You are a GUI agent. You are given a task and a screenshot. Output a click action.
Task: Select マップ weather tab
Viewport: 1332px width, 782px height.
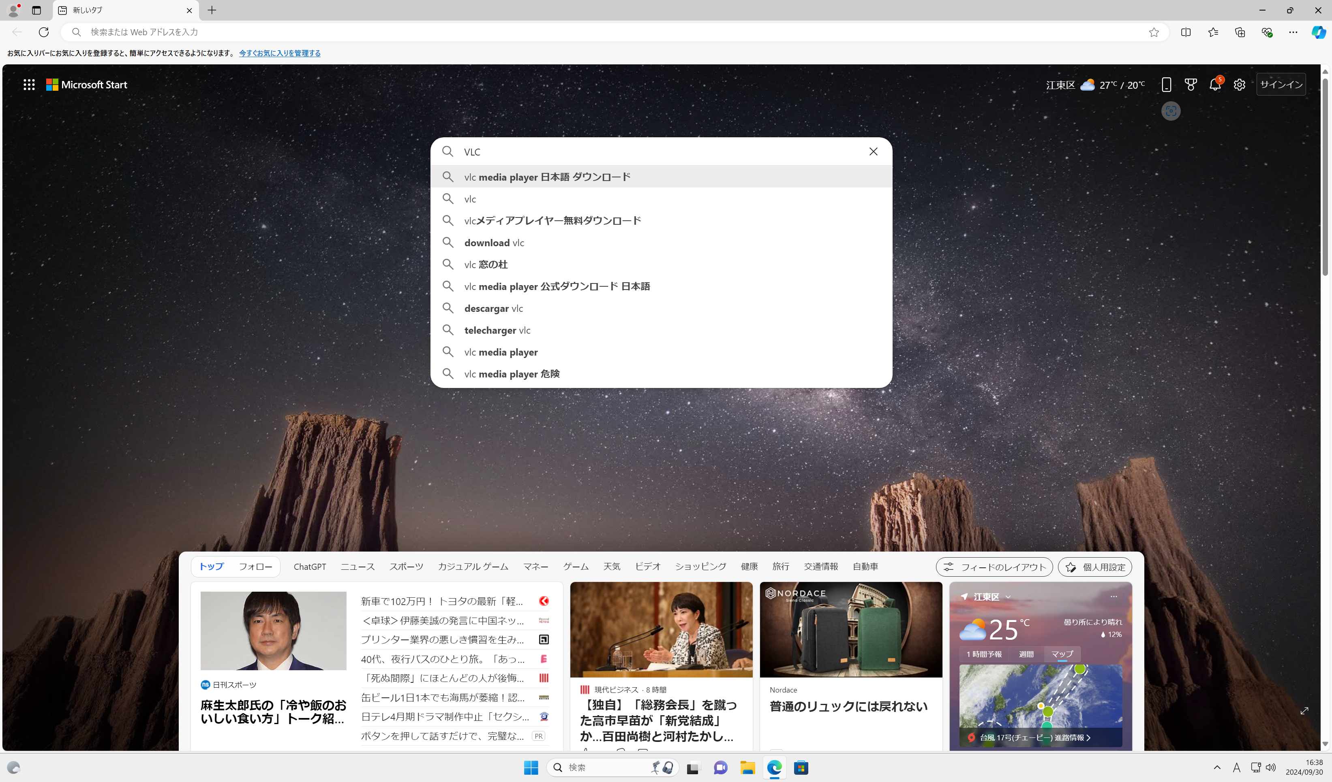[1062, 654]
